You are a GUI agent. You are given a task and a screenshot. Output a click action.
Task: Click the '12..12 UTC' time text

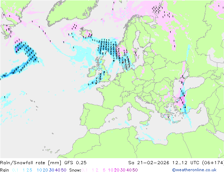tap(185, 163)
